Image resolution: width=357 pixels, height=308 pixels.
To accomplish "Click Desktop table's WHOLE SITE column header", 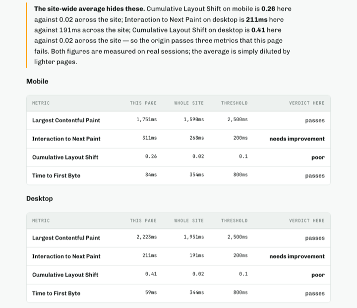I will pyautogui.click(x=189, y=221).
